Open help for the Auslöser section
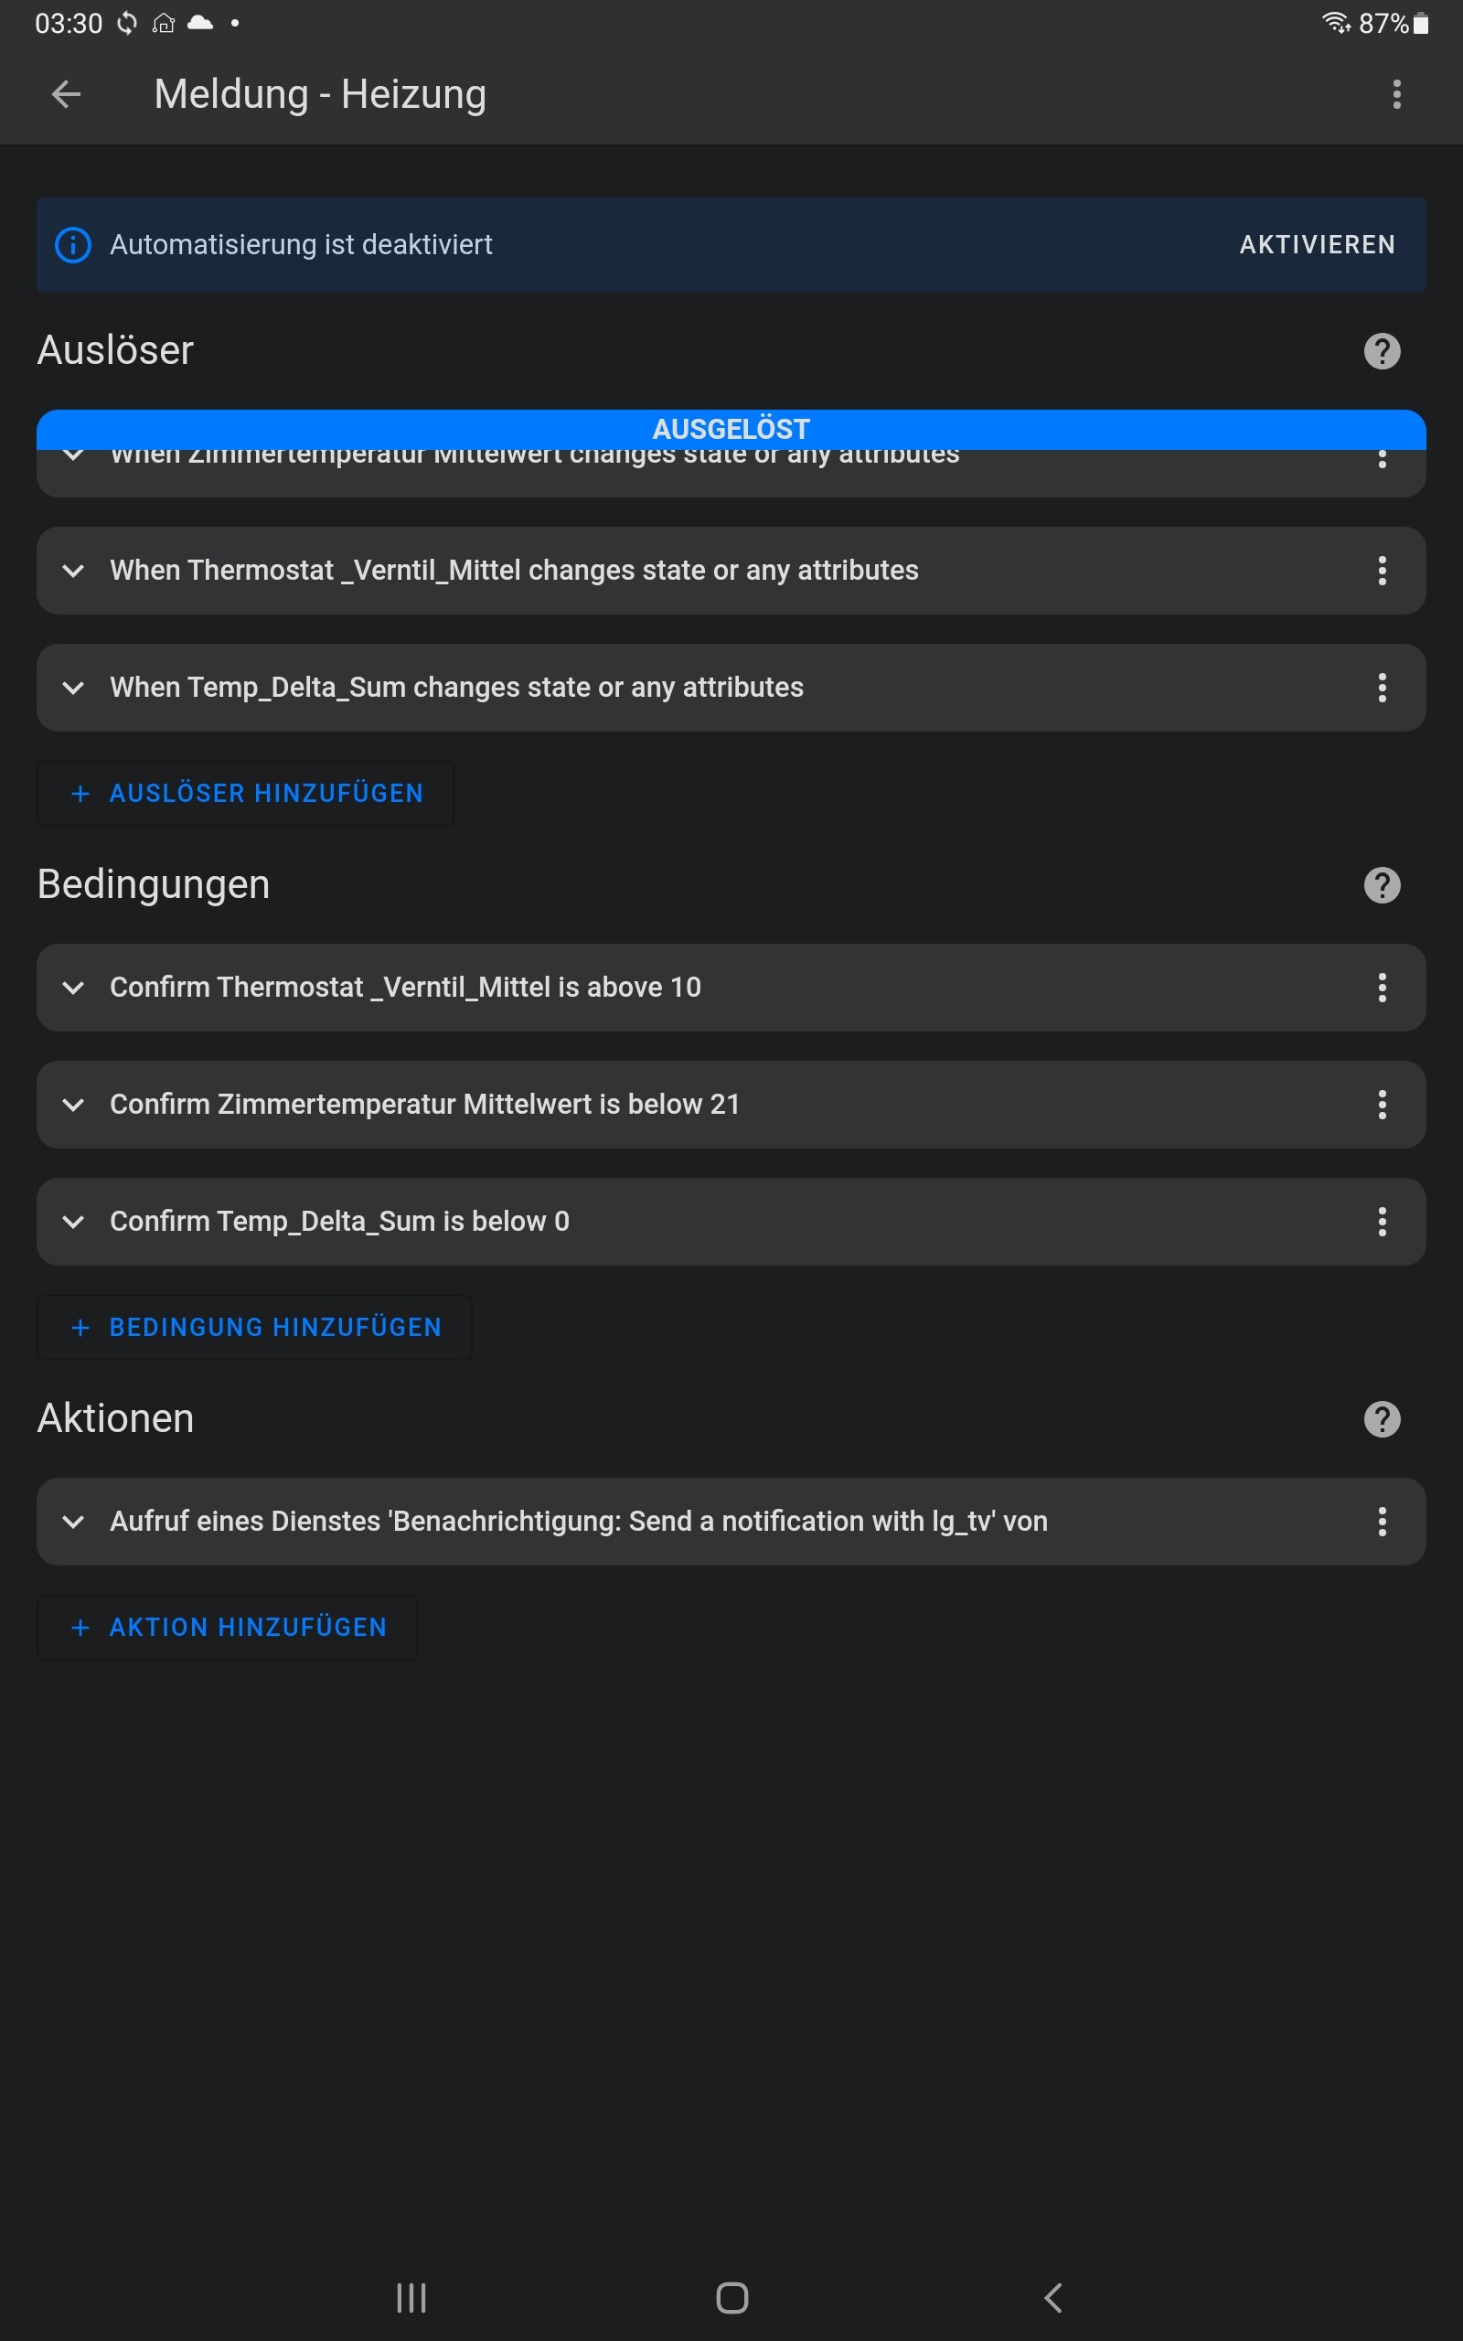This screenshot has width=1463, height=2341. (x=1382, y=351)
